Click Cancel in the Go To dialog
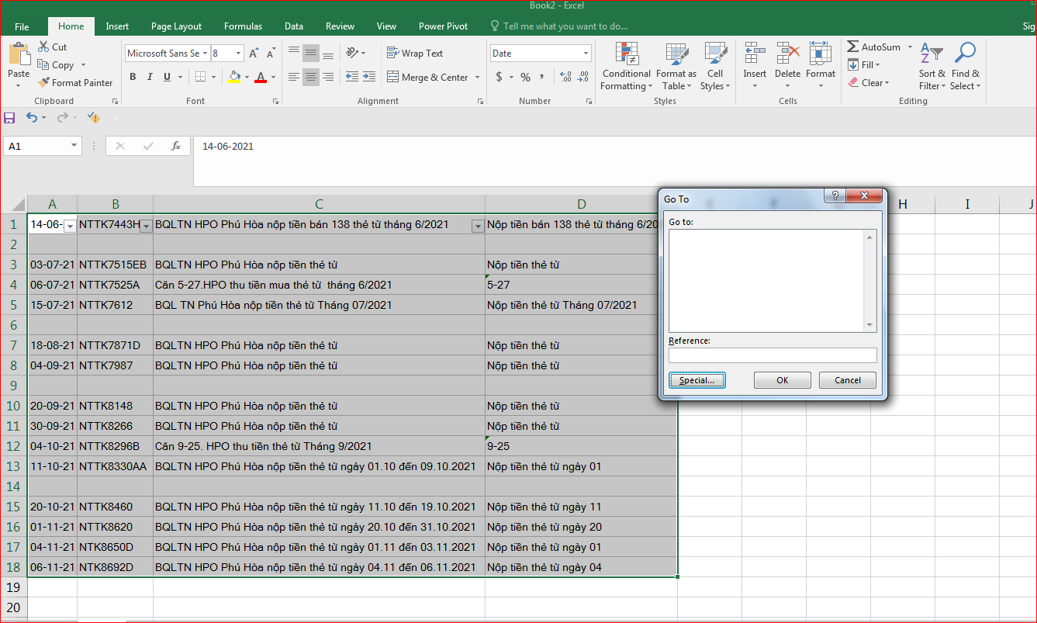Screen dimensions: 1037x623 (847, 380)
